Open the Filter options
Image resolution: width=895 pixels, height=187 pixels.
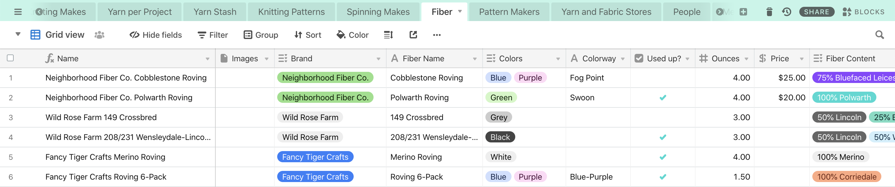[x=213, y=35]
